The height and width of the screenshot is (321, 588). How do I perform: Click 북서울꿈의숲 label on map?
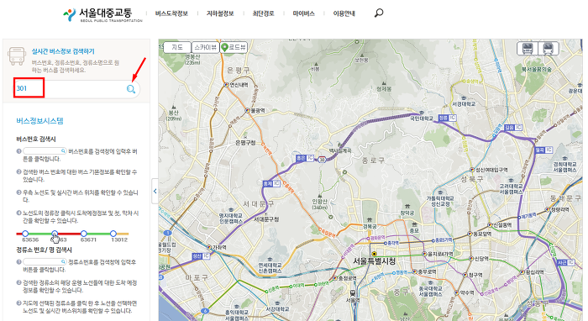click(x=536, y=70)
